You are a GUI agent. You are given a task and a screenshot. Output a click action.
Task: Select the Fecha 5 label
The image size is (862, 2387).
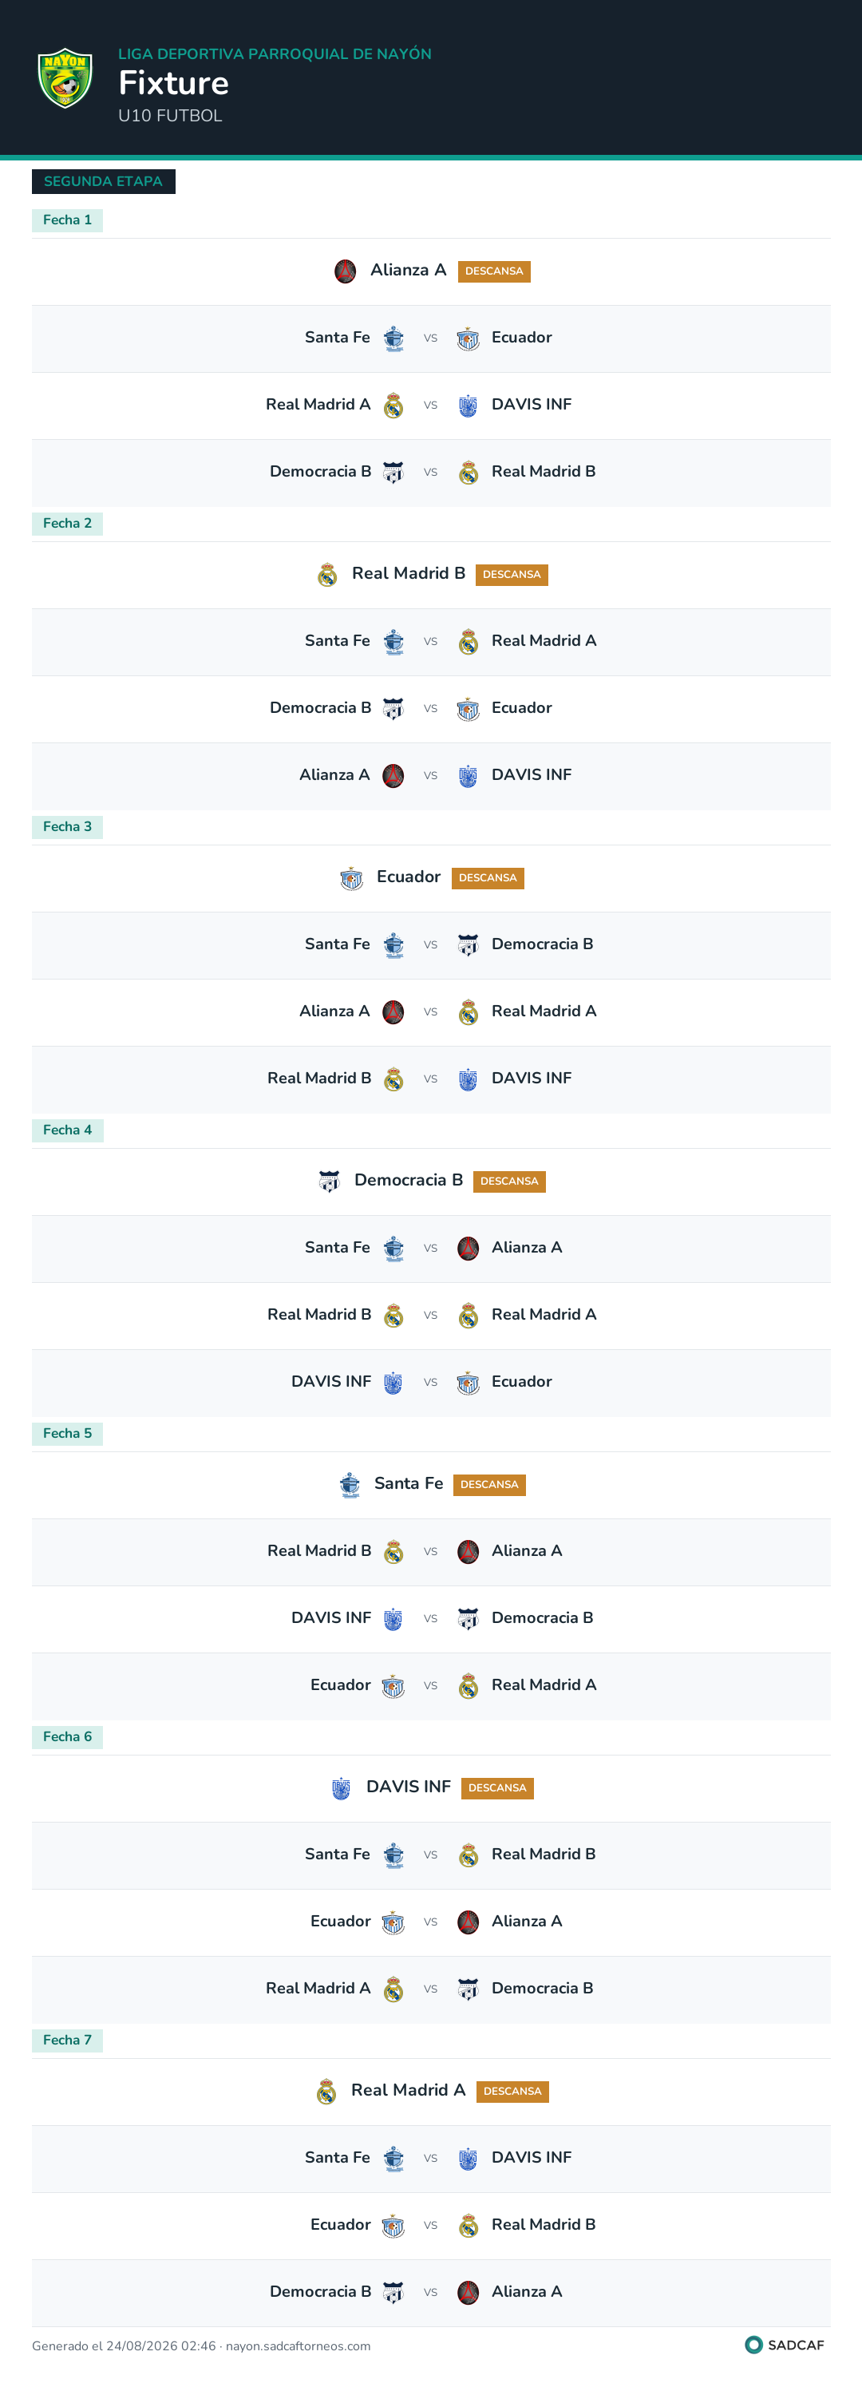[x=68, y=1434]
